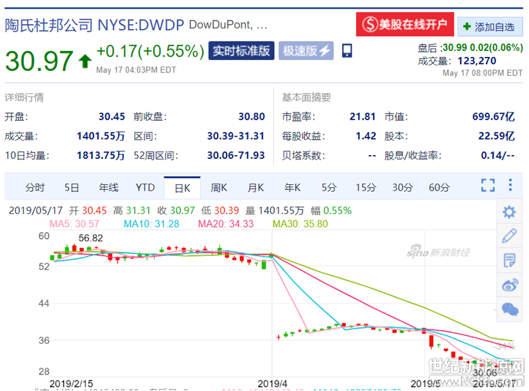
Task: Click the 市值 value 699.67亿
Action: 494,116
